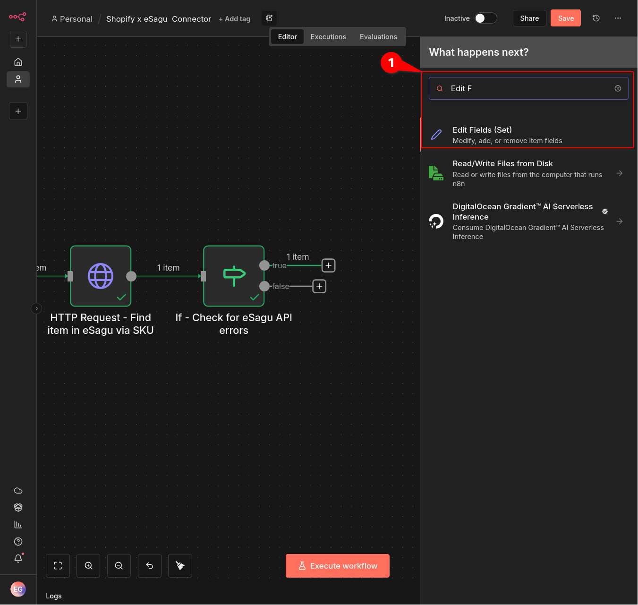This screenshot has height=605, width=638.
Task: Zoom out on the canvas
Action: [x=119, y=566]
